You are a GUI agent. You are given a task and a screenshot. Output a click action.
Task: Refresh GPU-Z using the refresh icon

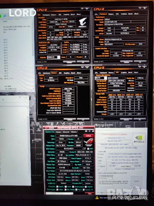pos(89,131)
